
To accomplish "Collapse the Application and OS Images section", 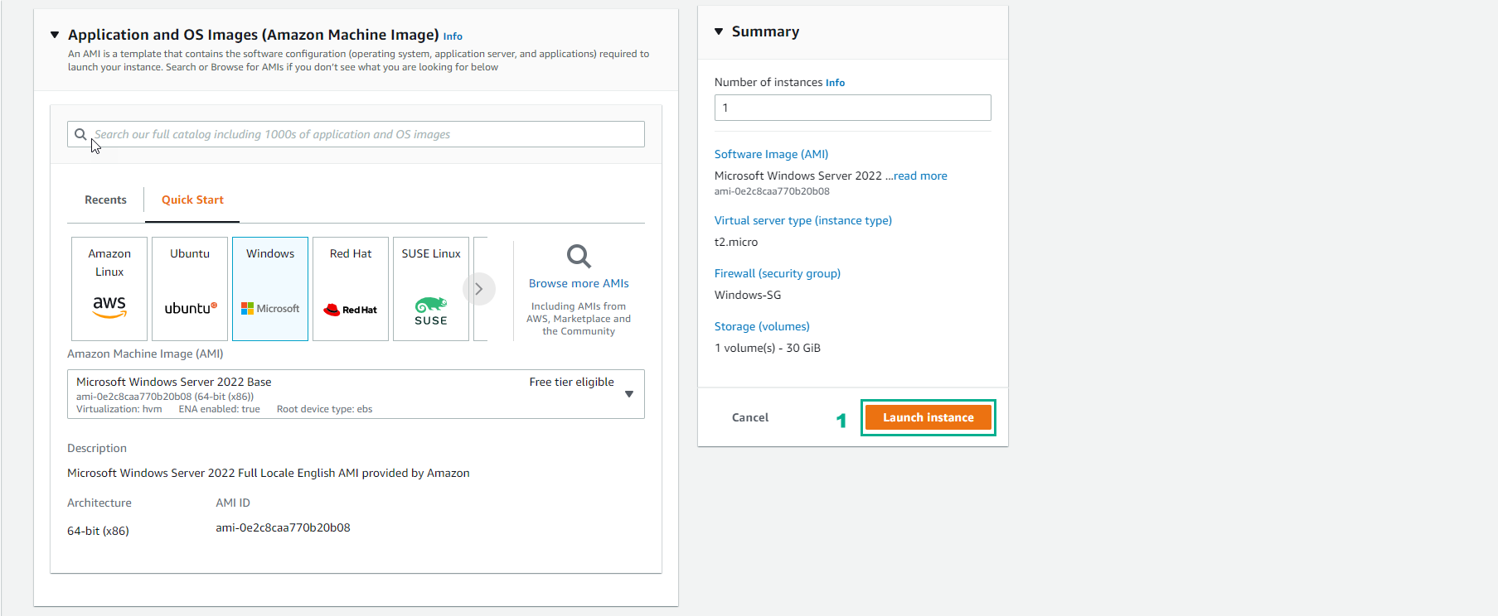I will (x=55, y=35).
